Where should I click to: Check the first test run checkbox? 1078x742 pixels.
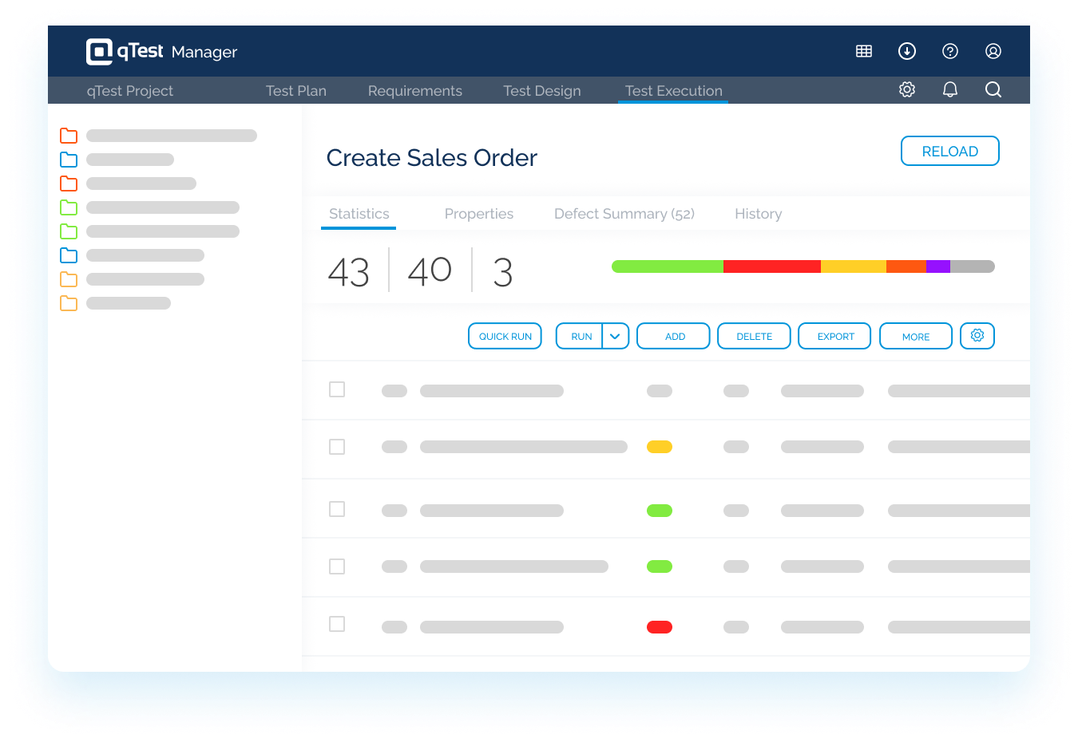tap(336, 389)
